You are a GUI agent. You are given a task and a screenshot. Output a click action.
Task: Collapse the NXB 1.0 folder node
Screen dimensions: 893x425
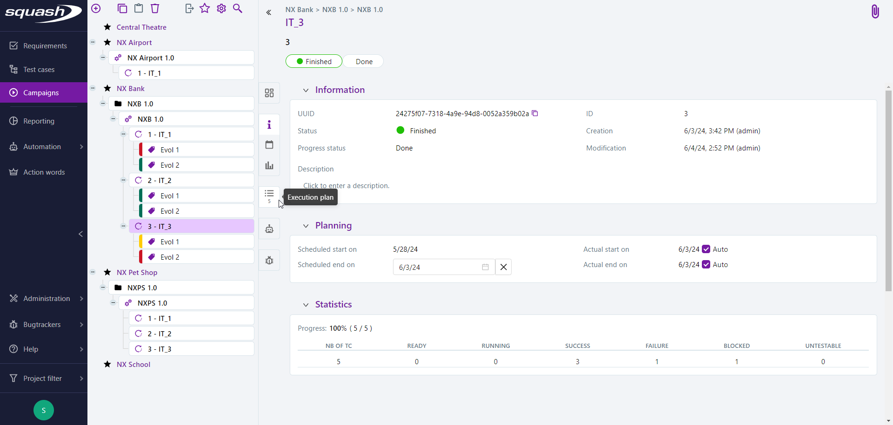click(103, 104)
